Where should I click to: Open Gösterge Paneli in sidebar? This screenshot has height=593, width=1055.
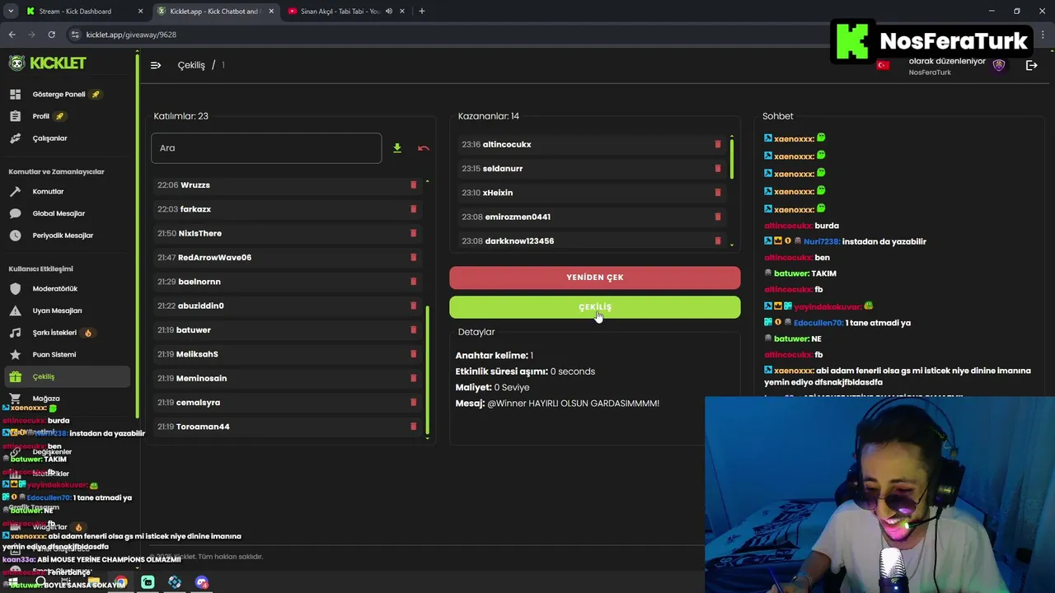click(x=59, y=94)
